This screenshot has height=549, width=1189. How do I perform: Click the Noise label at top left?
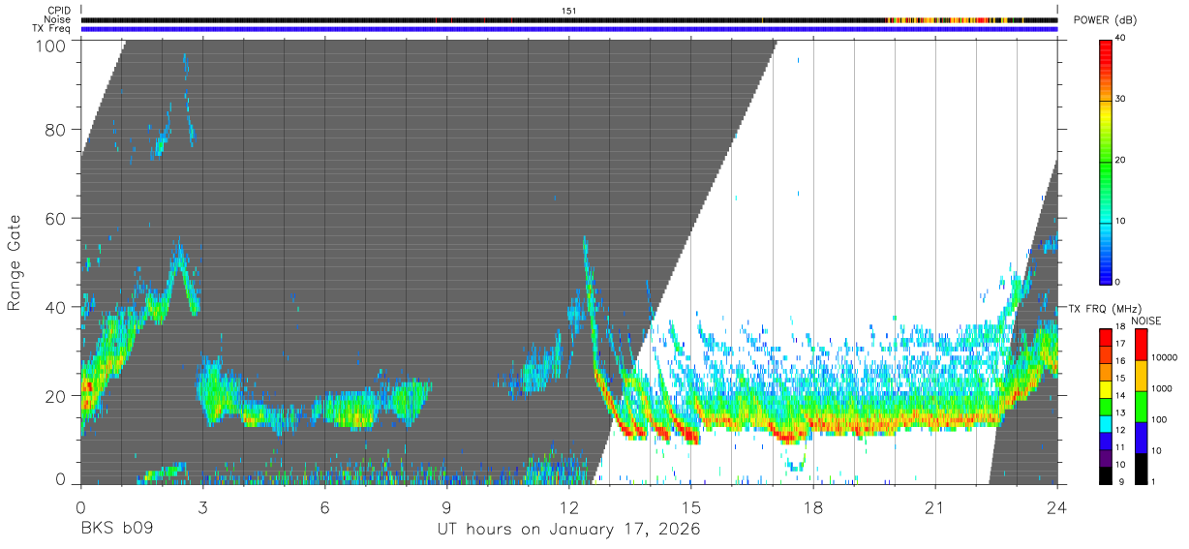[59, 19]
